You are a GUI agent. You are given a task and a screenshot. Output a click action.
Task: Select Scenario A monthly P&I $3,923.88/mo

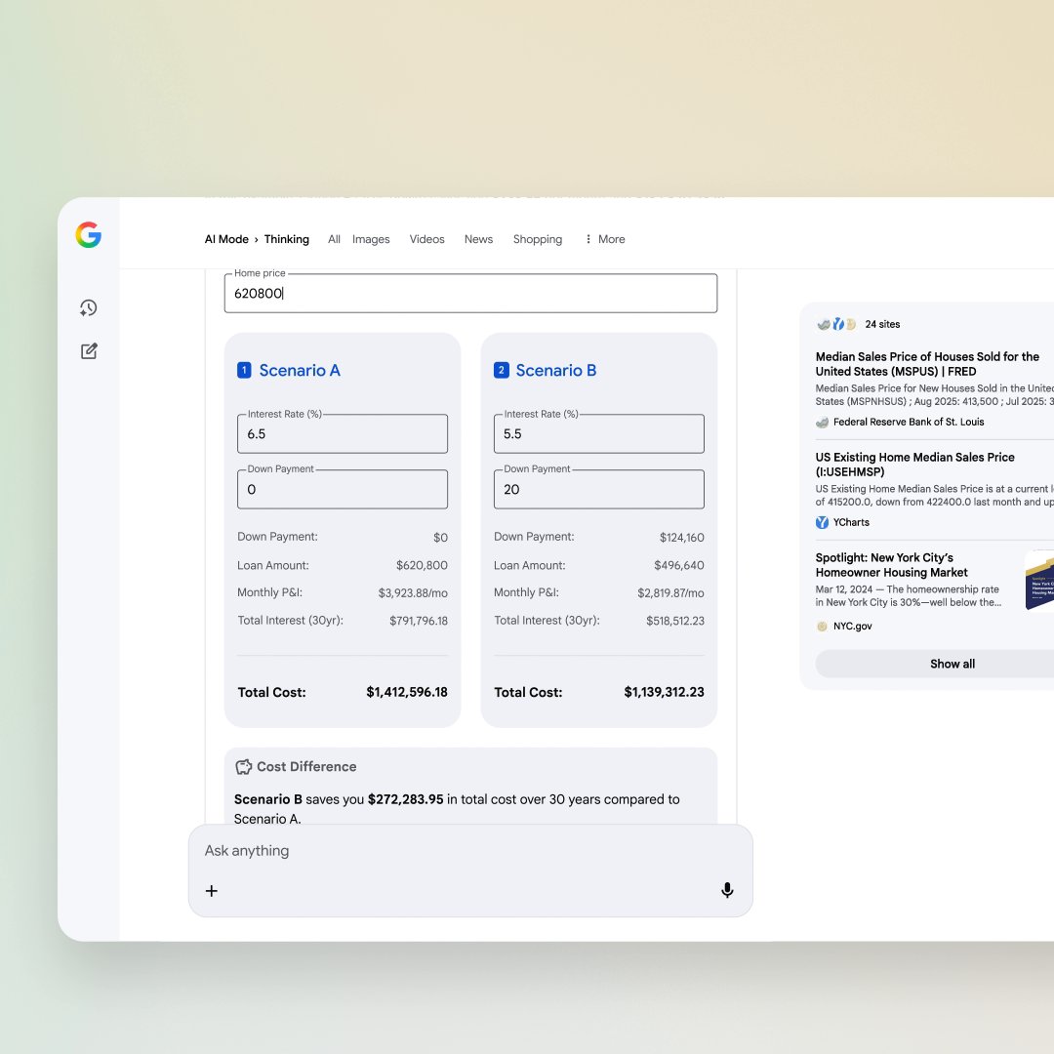coord(413,593)
